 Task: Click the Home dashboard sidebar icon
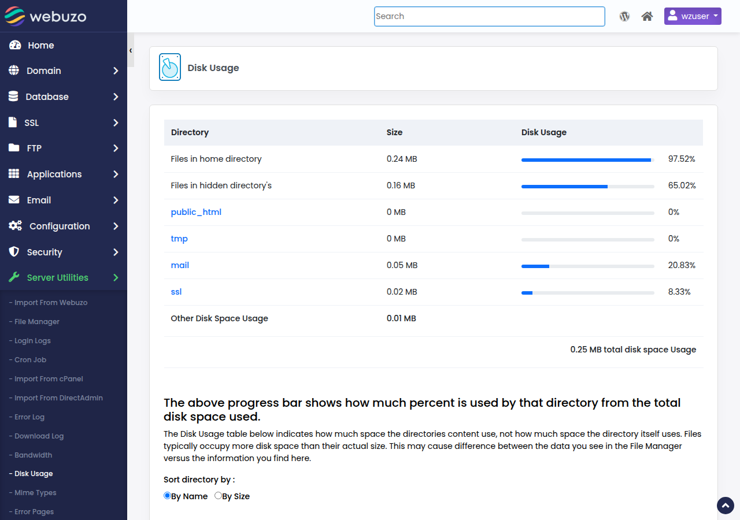point(15,45)
